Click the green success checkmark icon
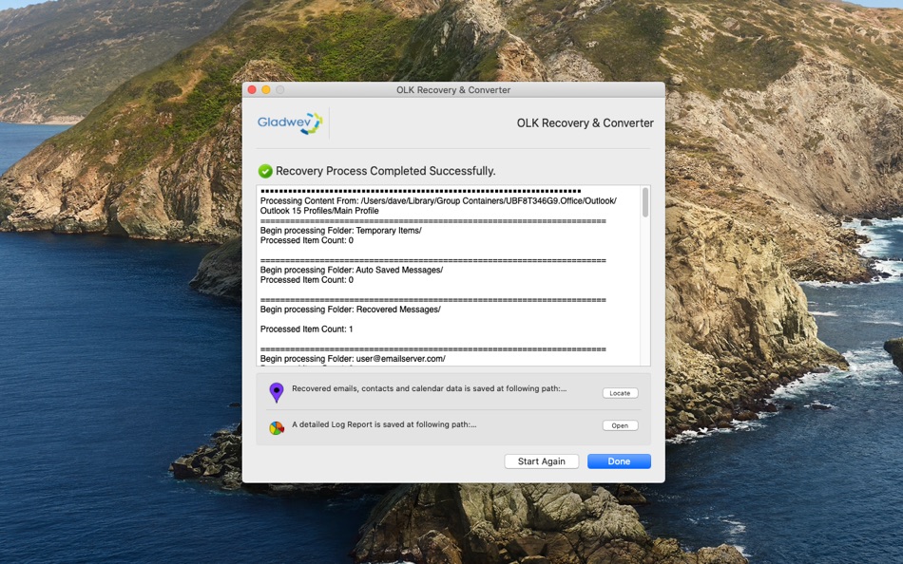The width and height of the screenshot is (903, 564). coord(265,171)
